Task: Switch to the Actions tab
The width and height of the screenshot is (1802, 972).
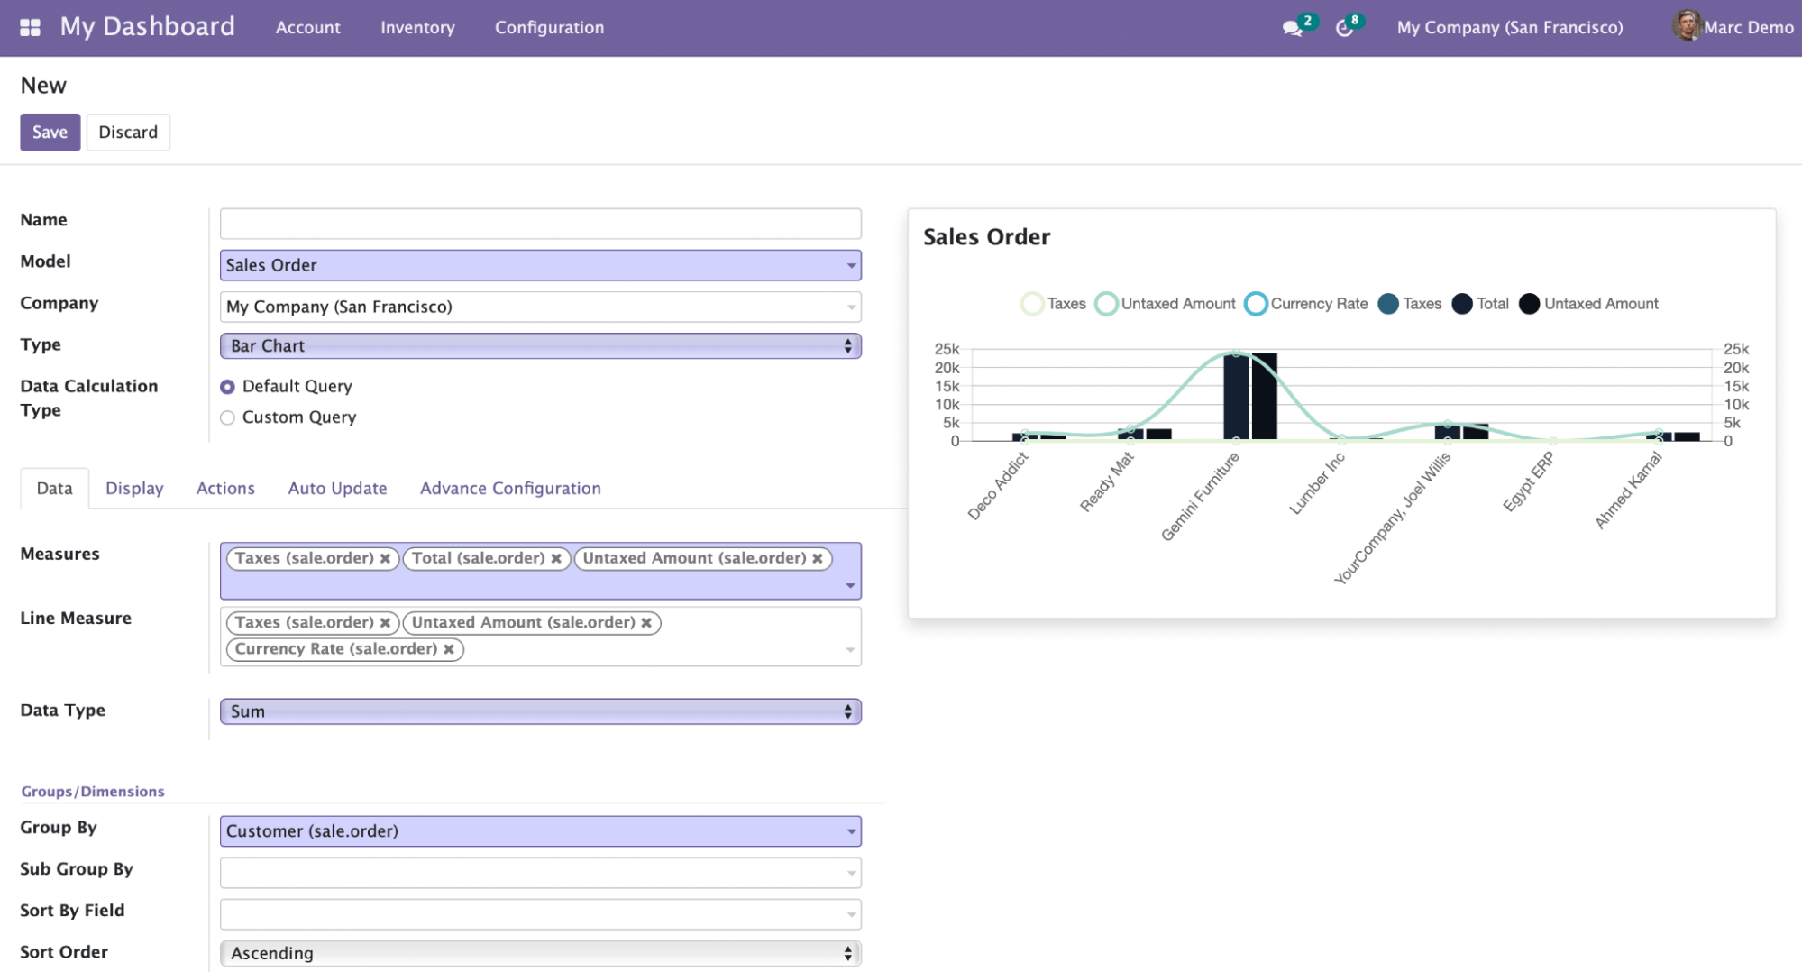Action: click(225, 488)
